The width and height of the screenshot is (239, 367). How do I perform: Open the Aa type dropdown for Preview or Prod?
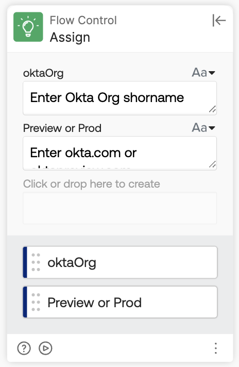click(203, 128)
